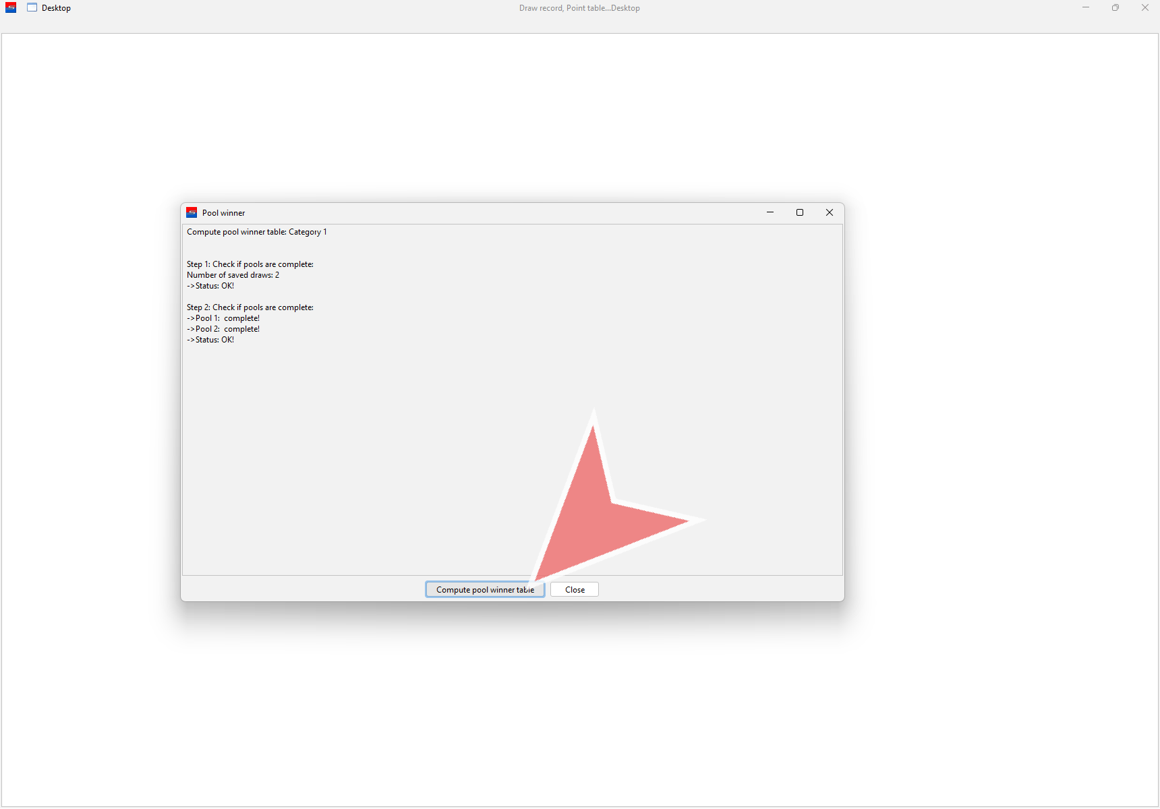Click the 'Step 1: Check if pools are complete:' line

250,264
